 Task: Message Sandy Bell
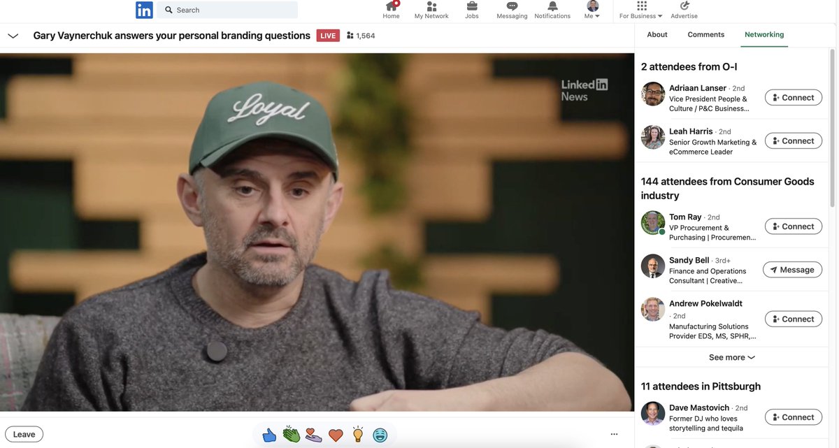point(792,270)
